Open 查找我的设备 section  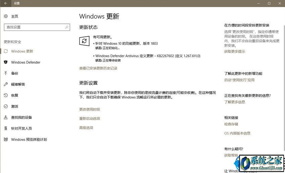pyautogui.click(x=21, y=117)
